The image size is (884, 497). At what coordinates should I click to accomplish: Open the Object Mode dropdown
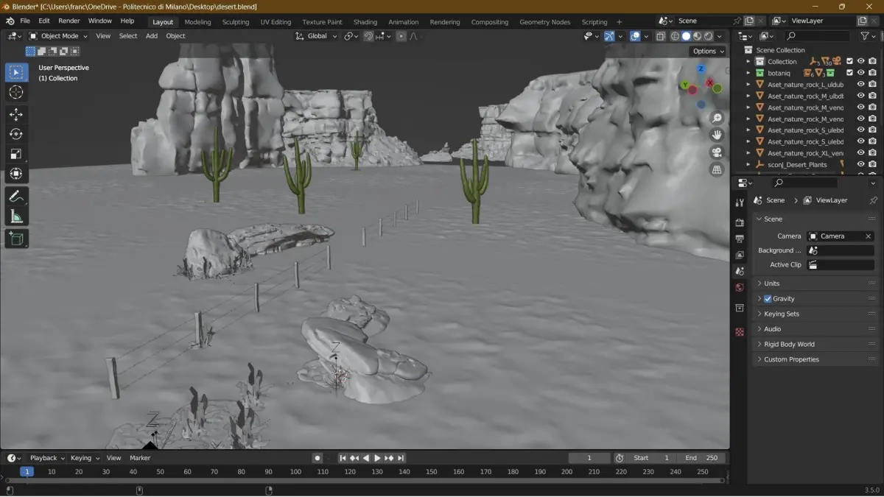58,36
